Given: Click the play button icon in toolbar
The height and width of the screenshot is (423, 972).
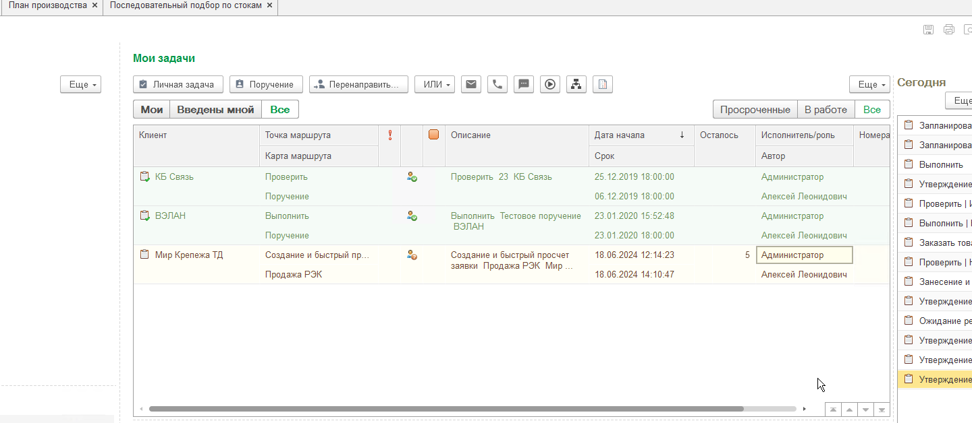Looking at the screenshot, I should (550, 84).
